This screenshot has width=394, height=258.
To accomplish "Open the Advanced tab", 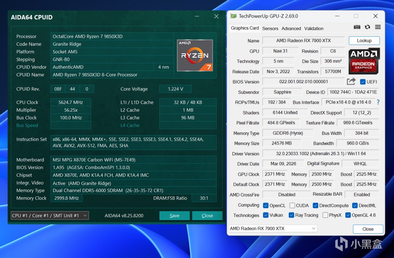I will tap(291, 28).
